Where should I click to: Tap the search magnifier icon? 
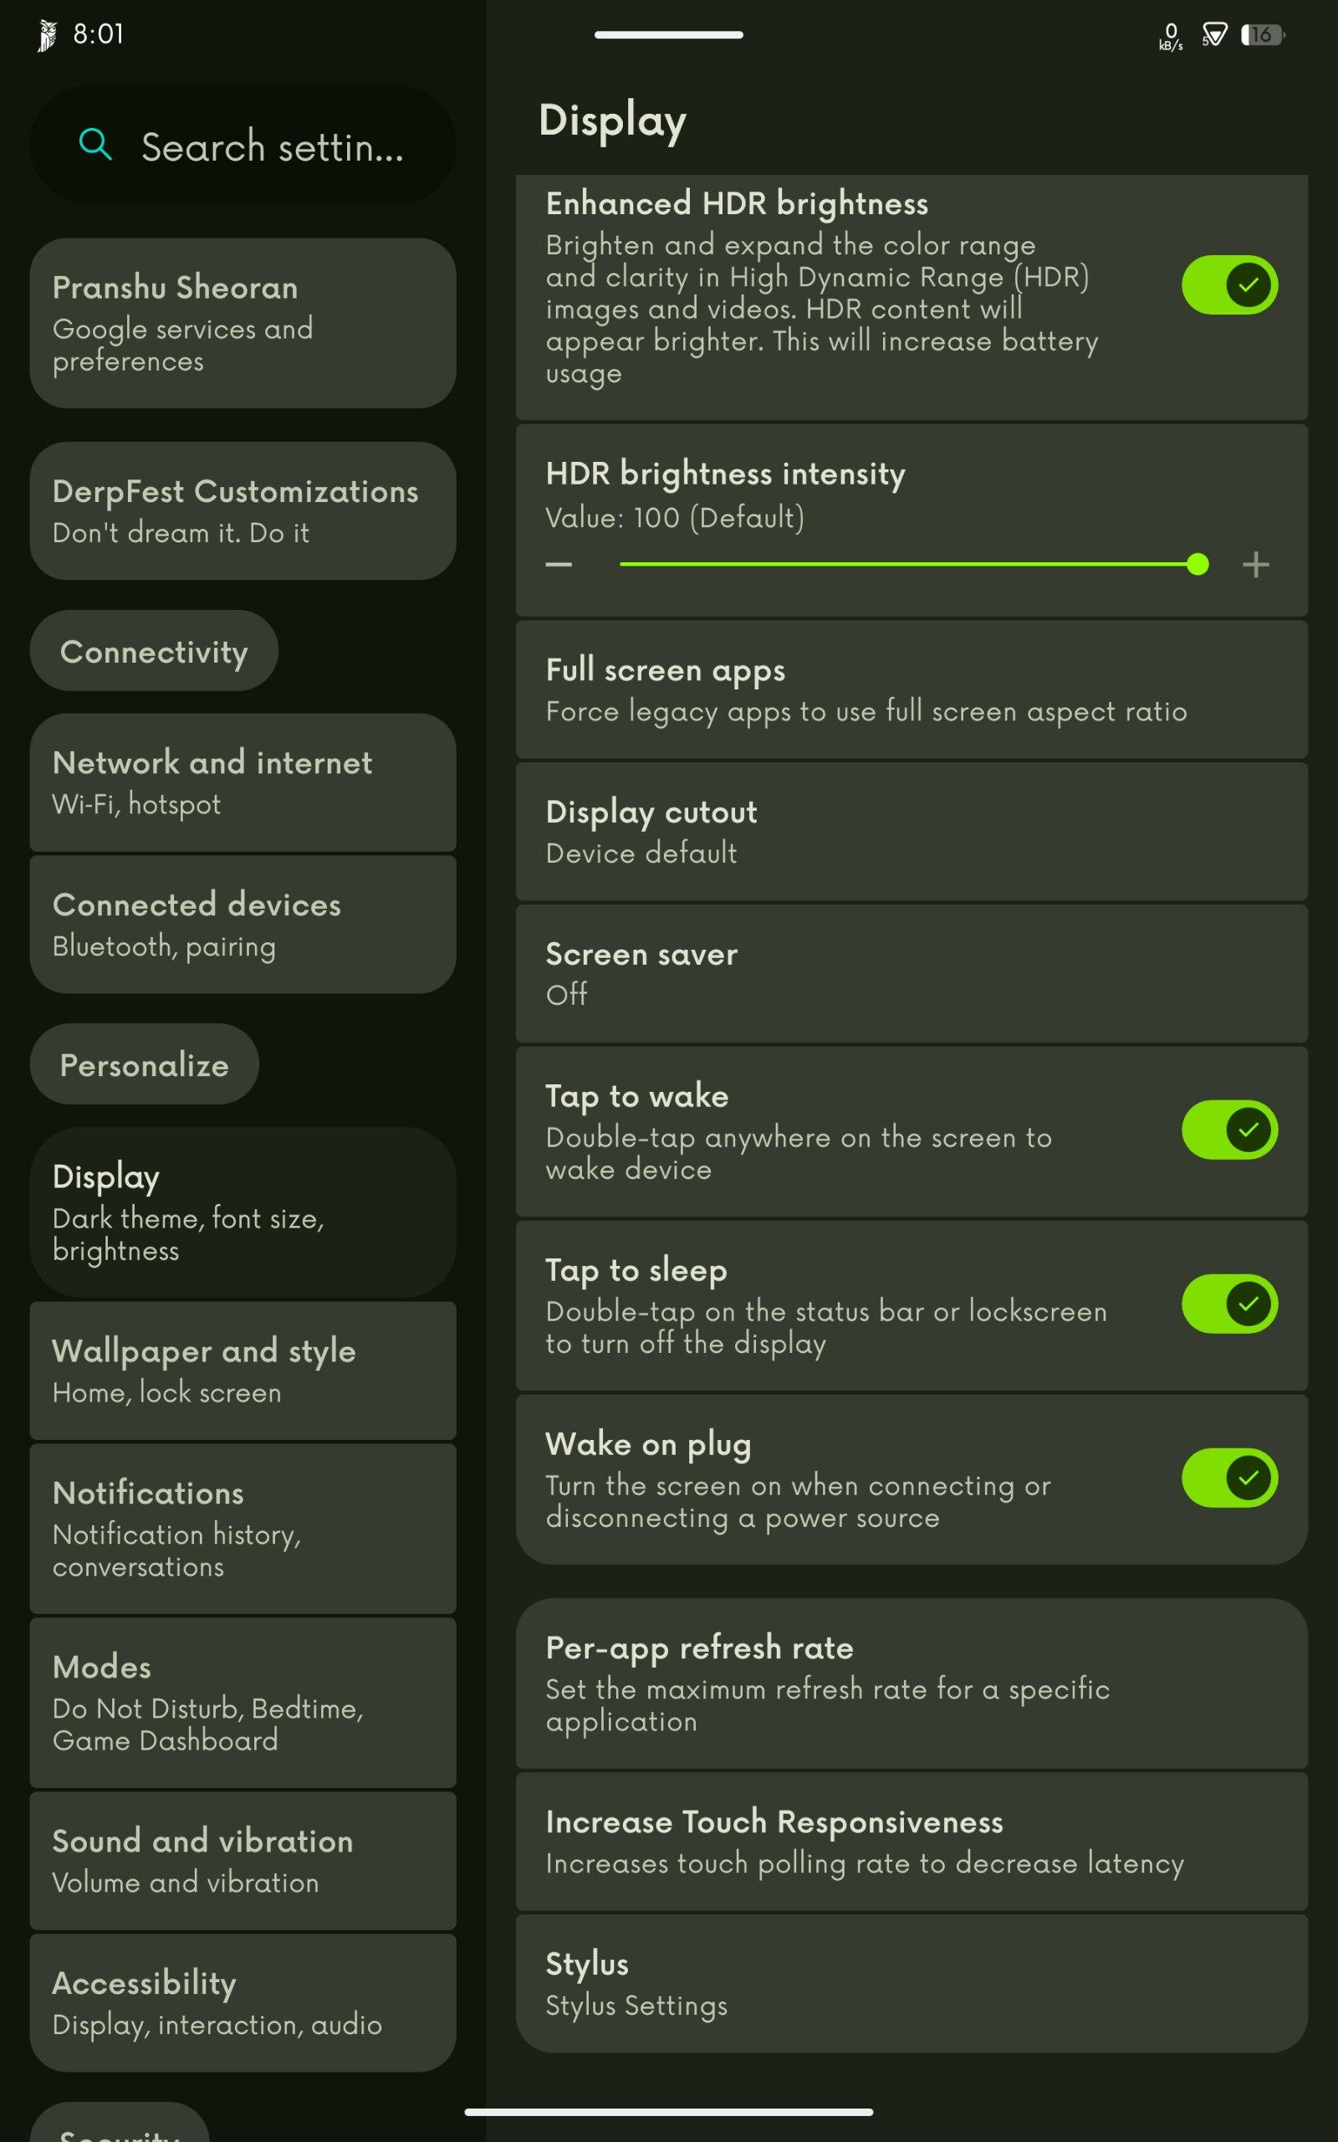coord(95,144)
